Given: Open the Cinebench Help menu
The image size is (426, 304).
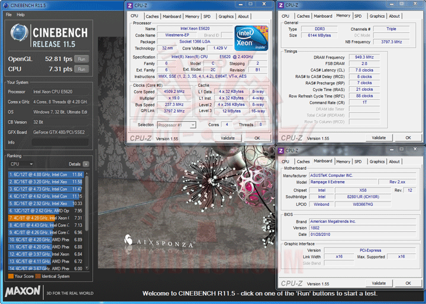Looking at the screenshot, I should [21, 15].
